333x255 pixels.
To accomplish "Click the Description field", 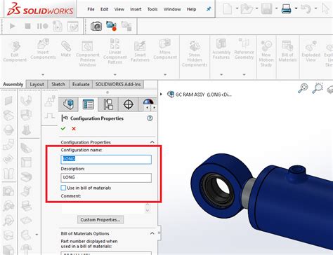I will (106, 178).
